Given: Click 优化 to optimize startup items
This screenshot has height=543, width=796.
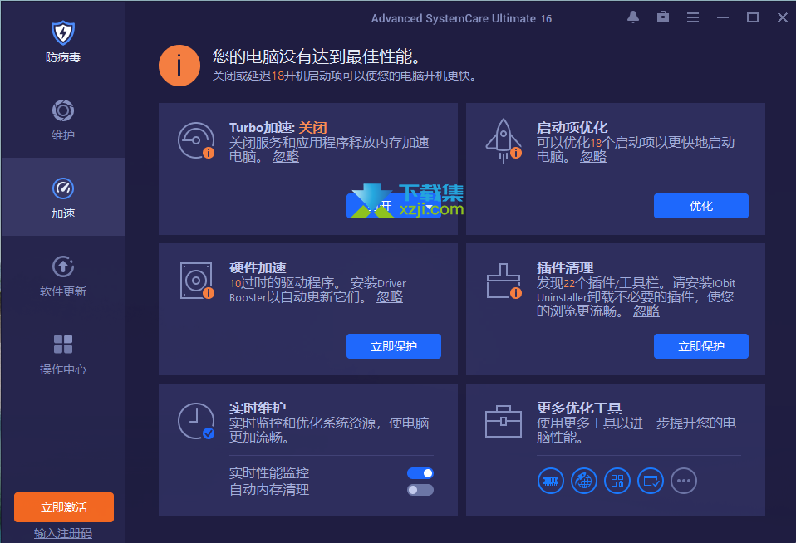Looking at the screenshot, I should pyautogui.click(x=701, y=206).
